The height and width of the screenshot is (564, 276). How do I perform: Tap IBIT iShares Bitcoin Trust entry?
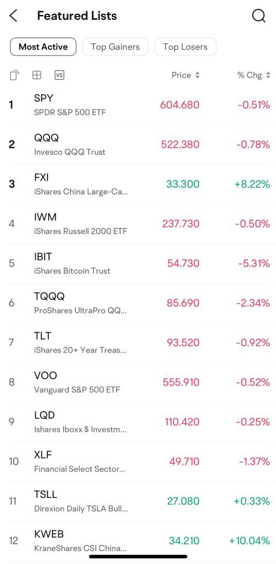pyautogui.click(x=139, y=263)
